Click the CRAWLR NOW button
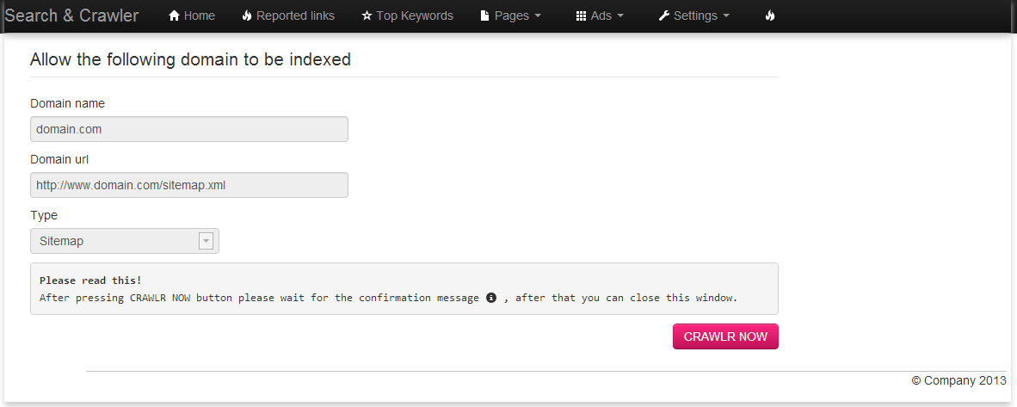The image size is (1017, 407). click(725, 336)
